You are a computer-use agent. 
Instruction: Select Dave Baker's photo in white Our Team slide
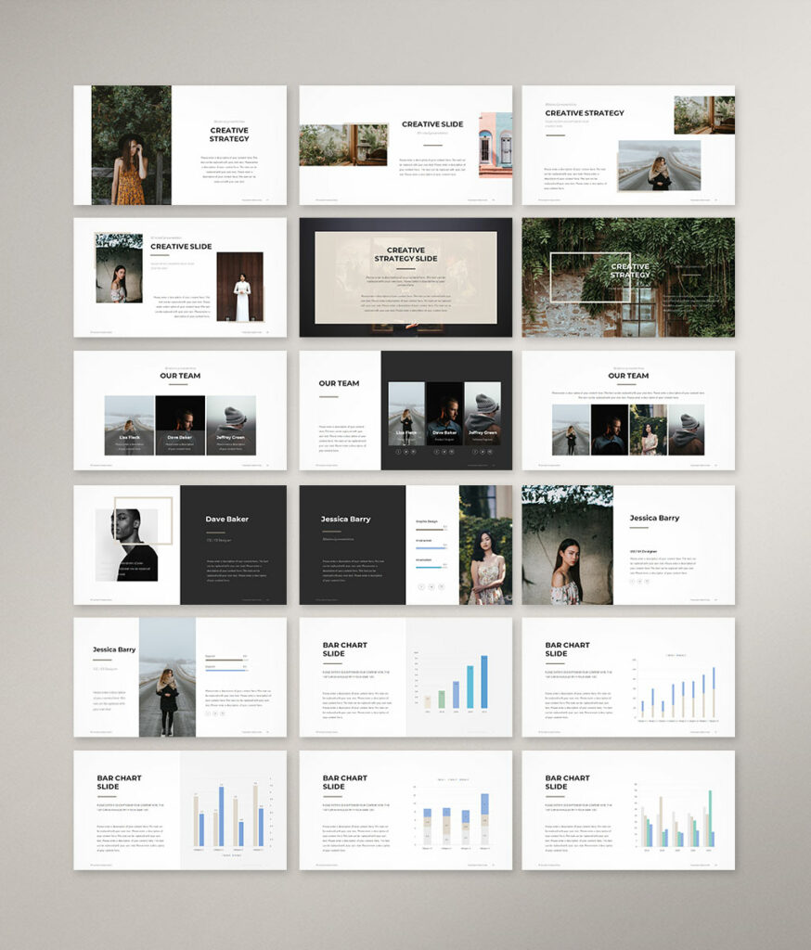tap(180, 425)
